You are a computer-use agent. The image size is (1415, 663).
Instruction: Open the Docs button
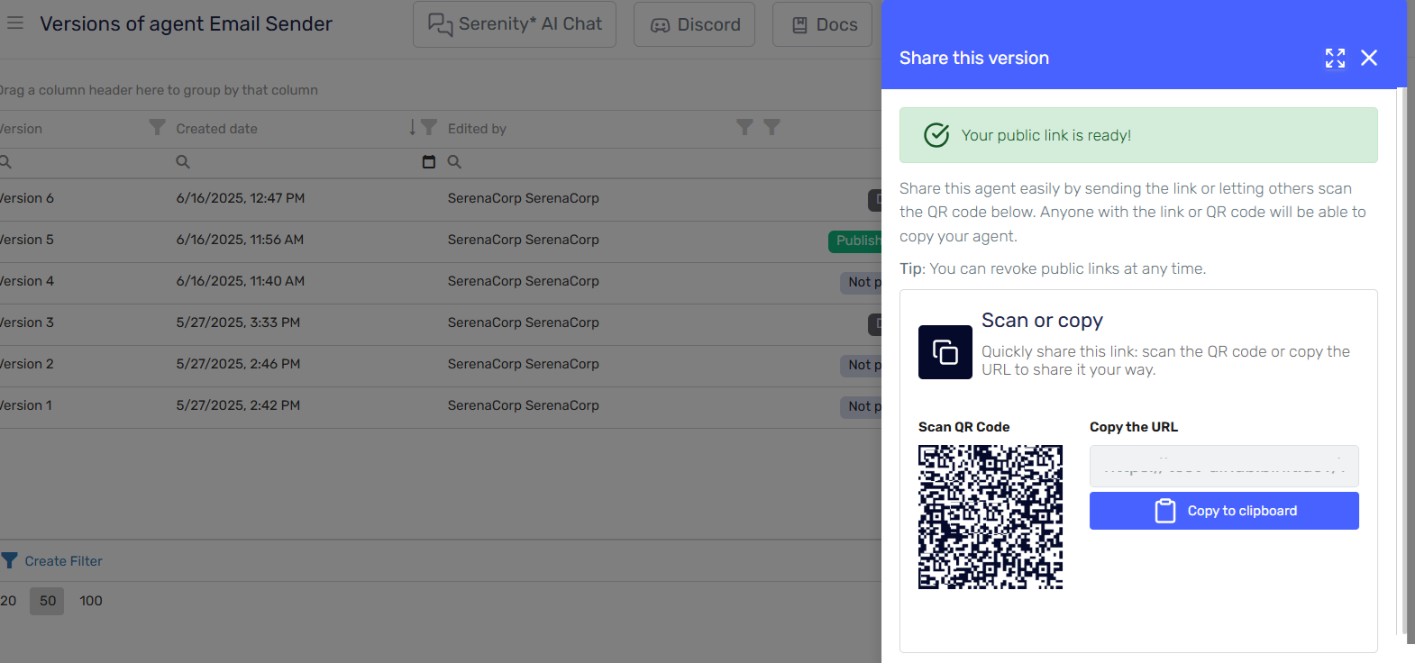(824, 24)
